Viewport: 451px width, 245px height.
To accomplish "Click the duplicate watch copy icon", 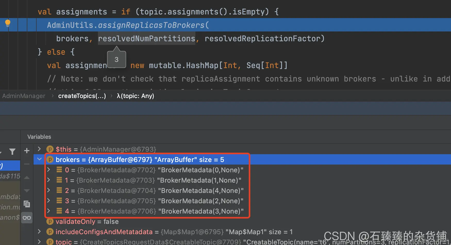I will point(27,204).
